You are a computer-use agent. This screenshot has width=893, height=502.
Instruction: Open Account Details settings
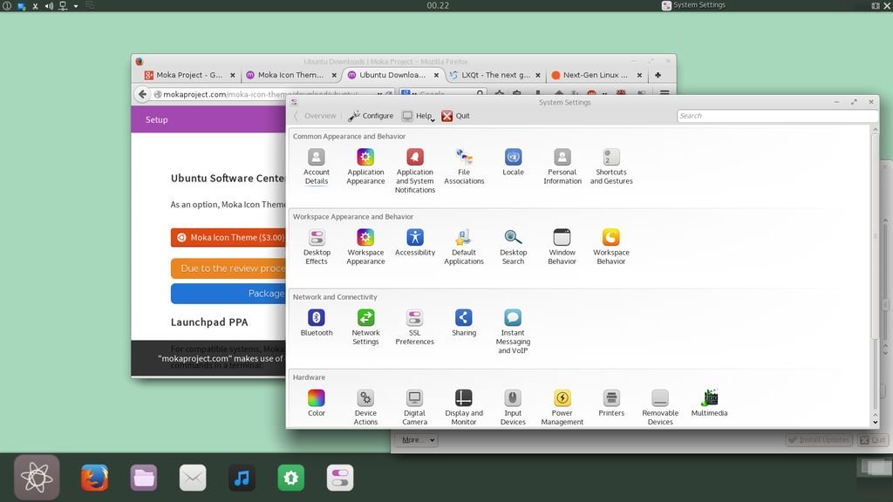[x=317, y=165]
